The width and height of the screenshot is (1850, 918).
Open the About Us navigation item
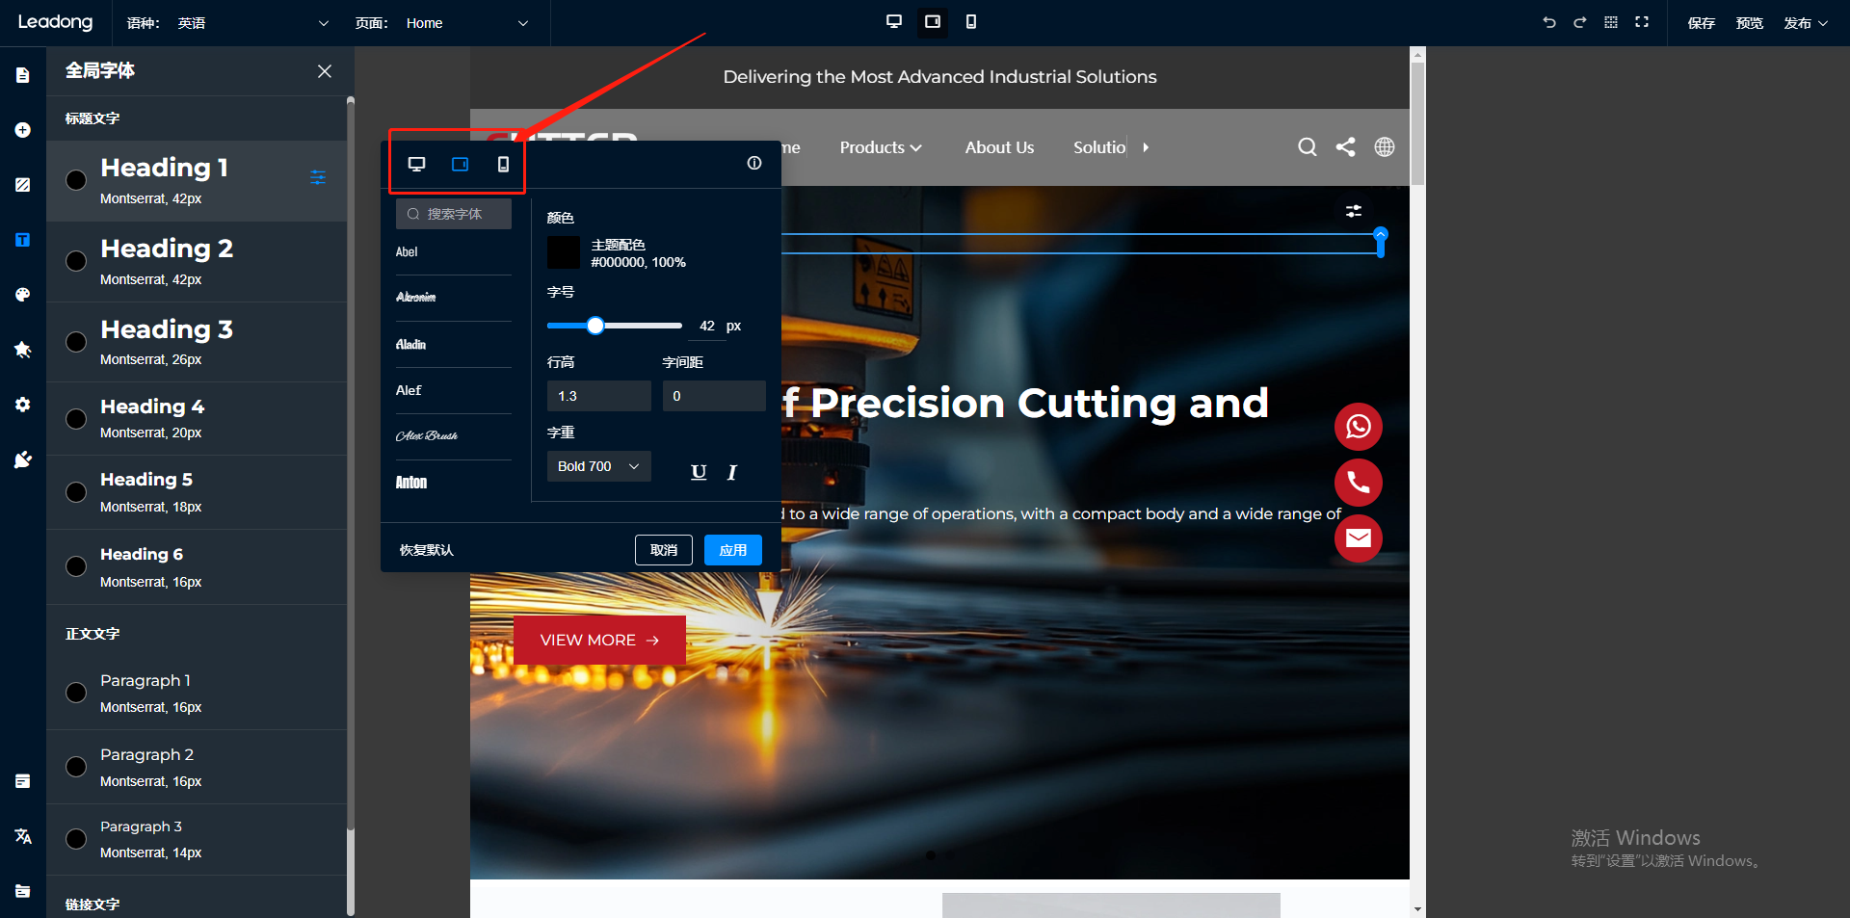click(999, 147)
